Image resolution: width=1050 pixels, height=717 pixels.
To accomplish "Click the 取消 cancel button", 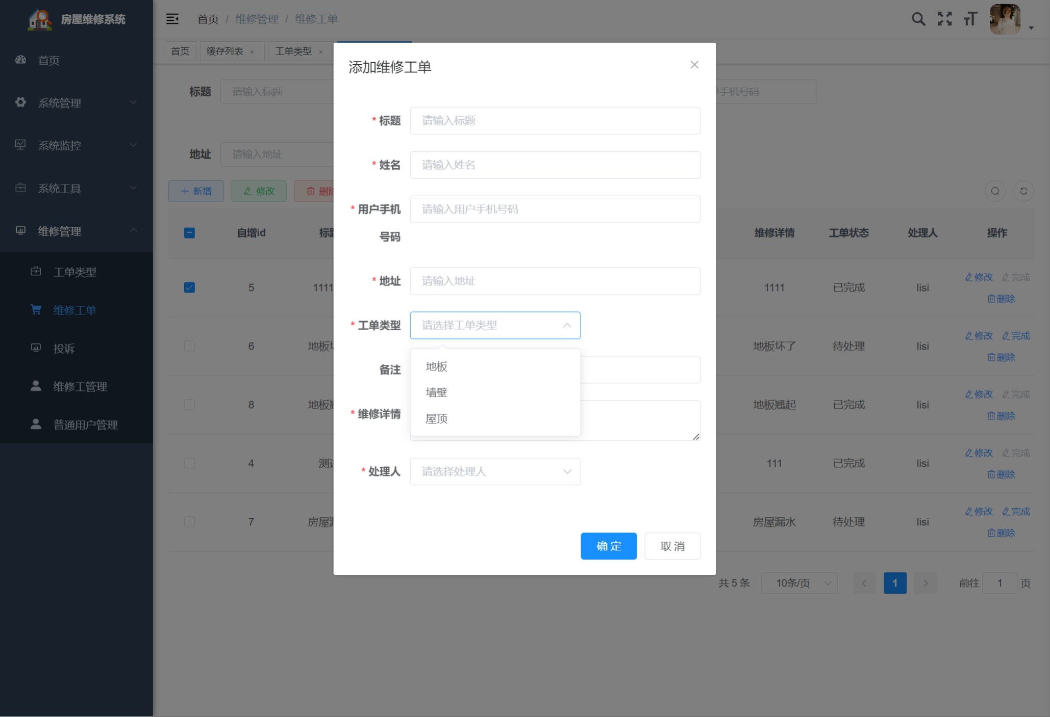I will [672, 546].
